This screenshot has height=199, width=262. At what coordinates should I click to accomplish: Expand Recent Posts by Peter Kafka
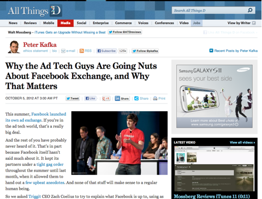234,51
